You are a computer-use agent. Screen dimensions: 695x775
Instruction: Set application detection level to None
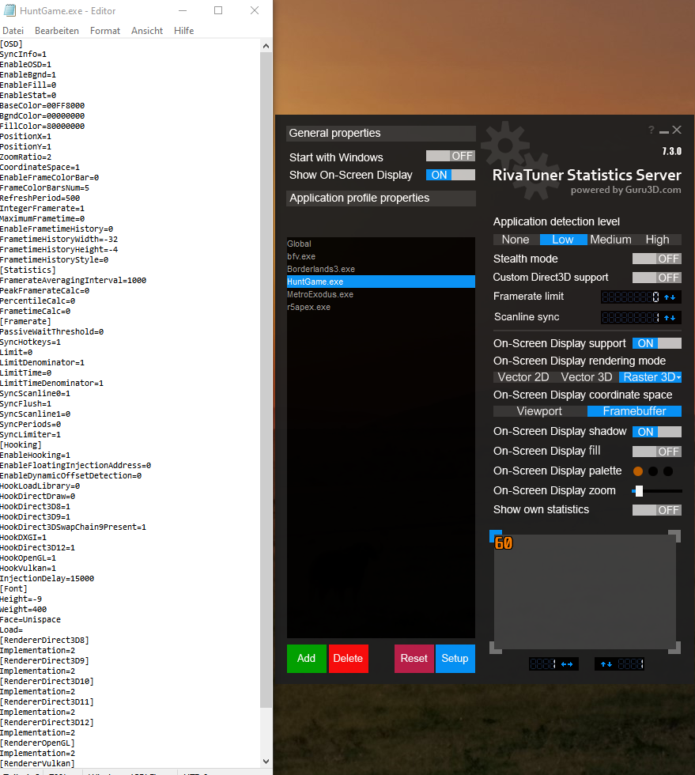[516, 240]
